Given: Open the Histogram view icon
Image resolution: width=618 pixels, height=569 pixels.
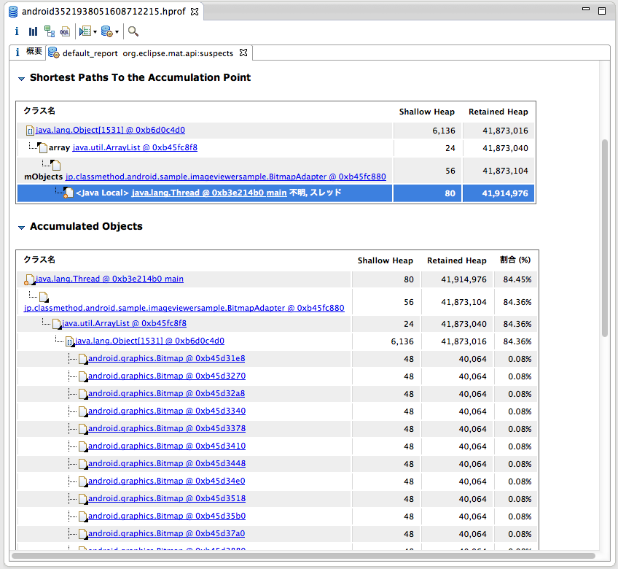Looking at the screenshot, I should point(32,31).
